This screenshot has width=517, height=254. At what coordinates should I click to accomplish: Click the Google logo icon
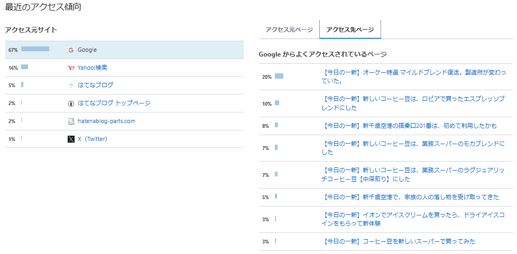coord(70,50)
